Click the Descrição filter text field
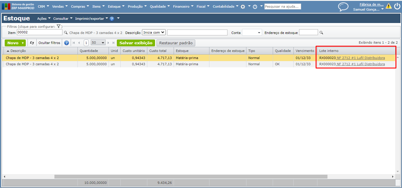The width and height of the screenshot is (402, 188). pos(197,32)
